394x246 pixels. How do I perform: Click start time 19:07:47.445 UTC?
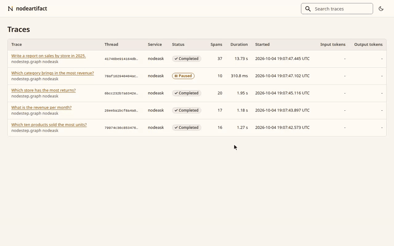coord(282,59)
